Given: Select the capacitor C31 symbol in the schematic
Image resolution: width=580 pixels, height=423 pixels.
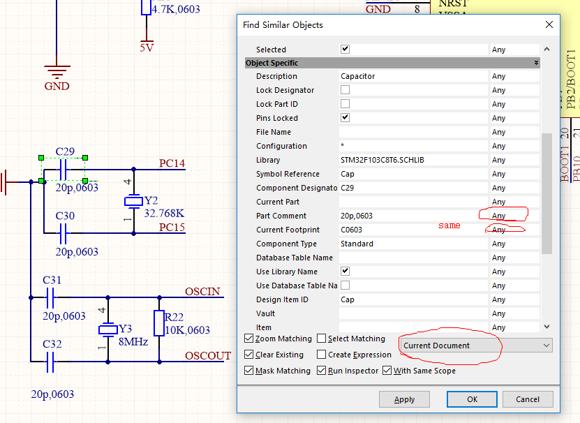Looking at the screenshot, I should 50,297.
